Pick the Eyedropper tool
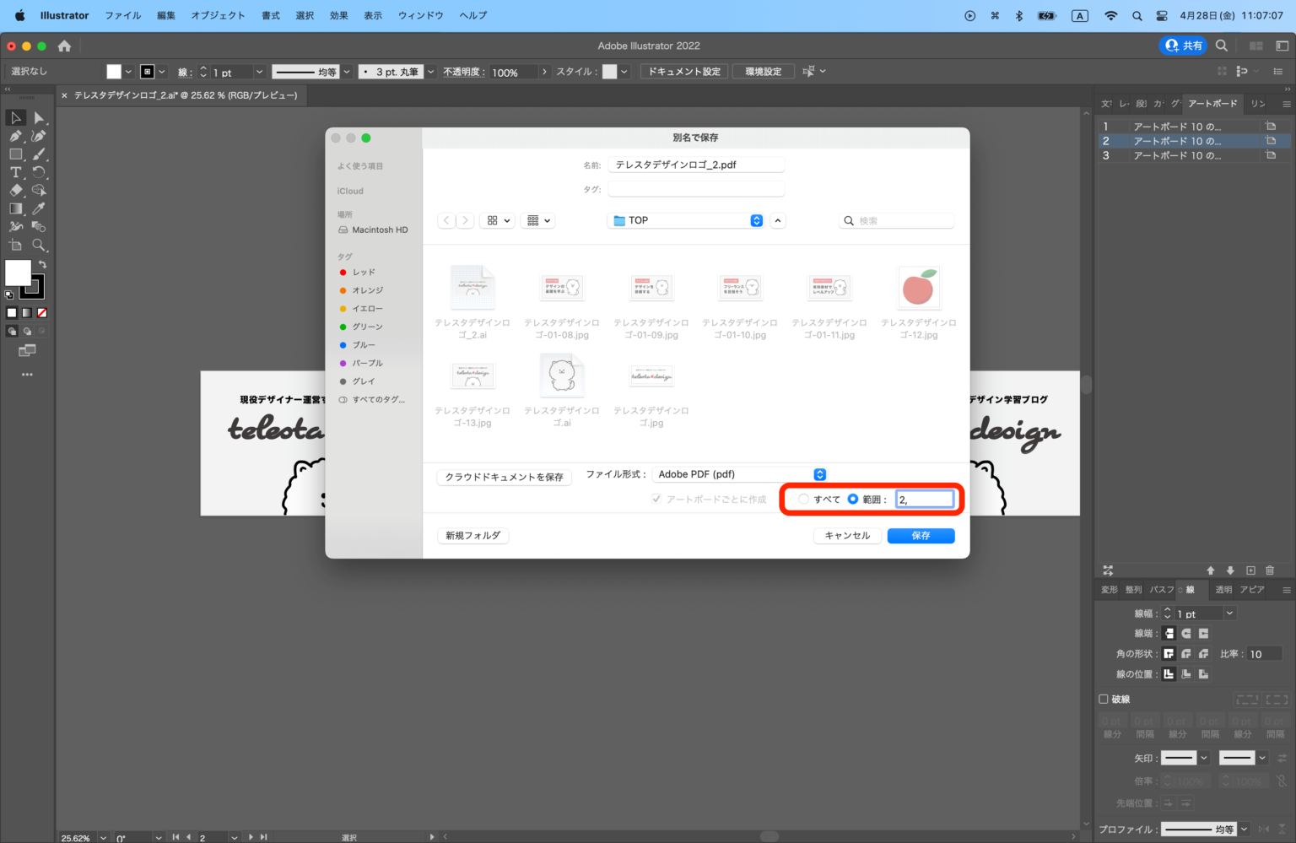1296x843 pixels. coord(39,208)
